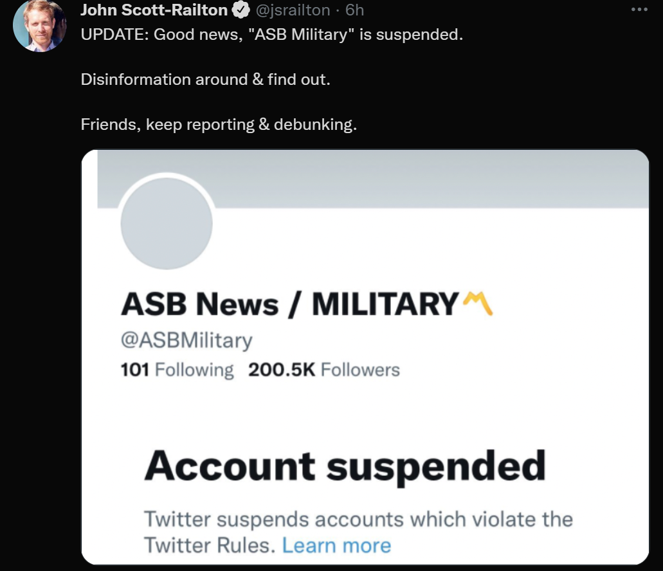Click the "Friends, keep reporting & debunking" line
This screenshot has height=571, width=663.
(x=219, y=124)
